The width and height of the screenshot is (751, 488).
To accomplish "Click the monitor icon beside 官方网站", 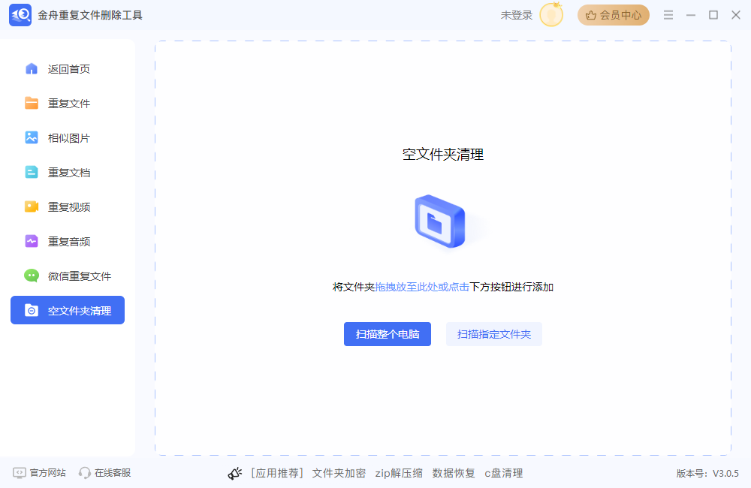I will pos(20,473).
